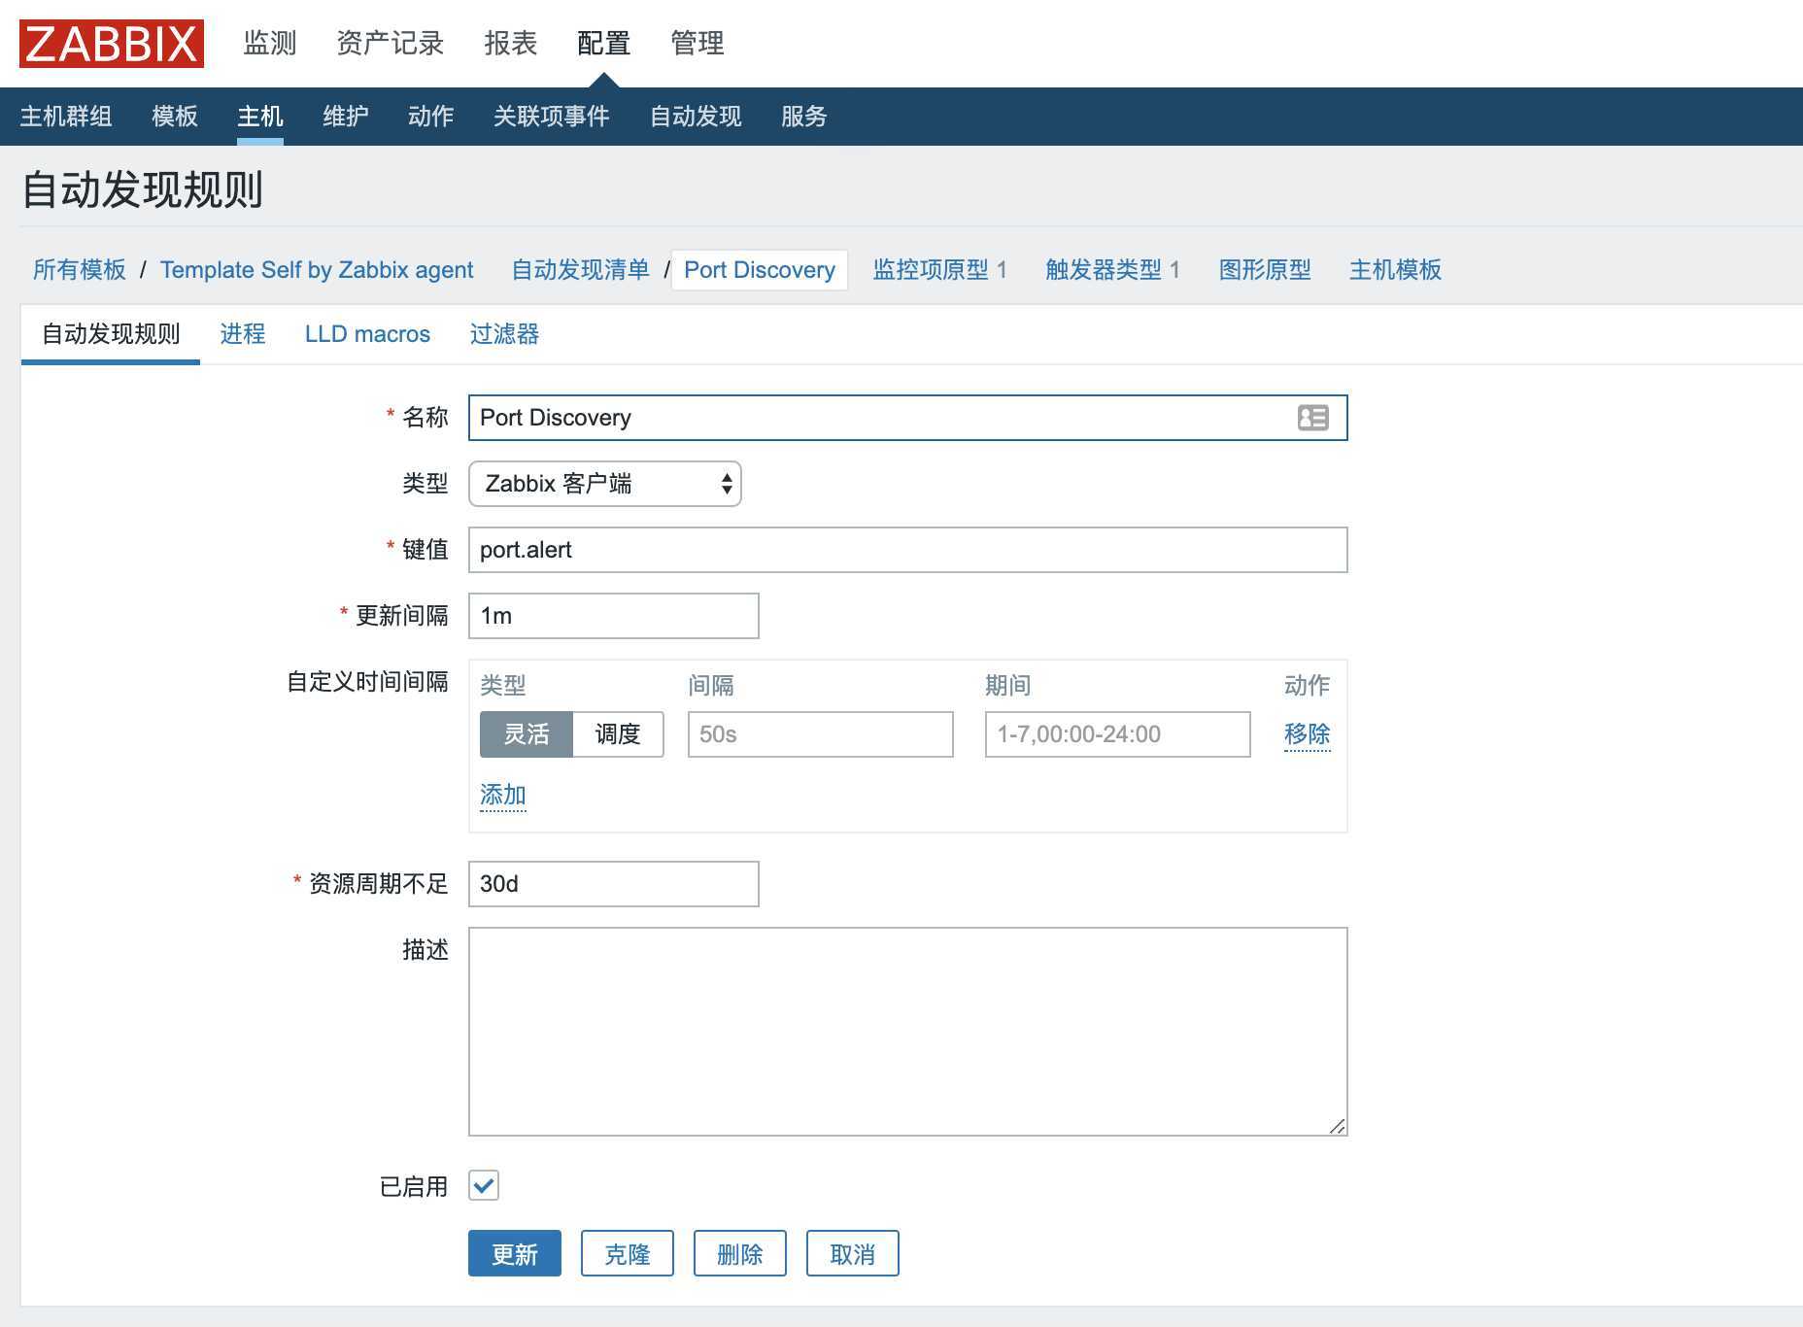Click the 期间 field with 1-7,00:00-24:00
Screen dimensions: 1803x1327
coord(1118,734)
